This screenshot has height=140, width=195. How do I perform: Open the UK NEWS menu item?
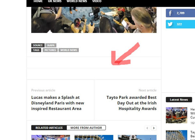[x=55, y=1]
